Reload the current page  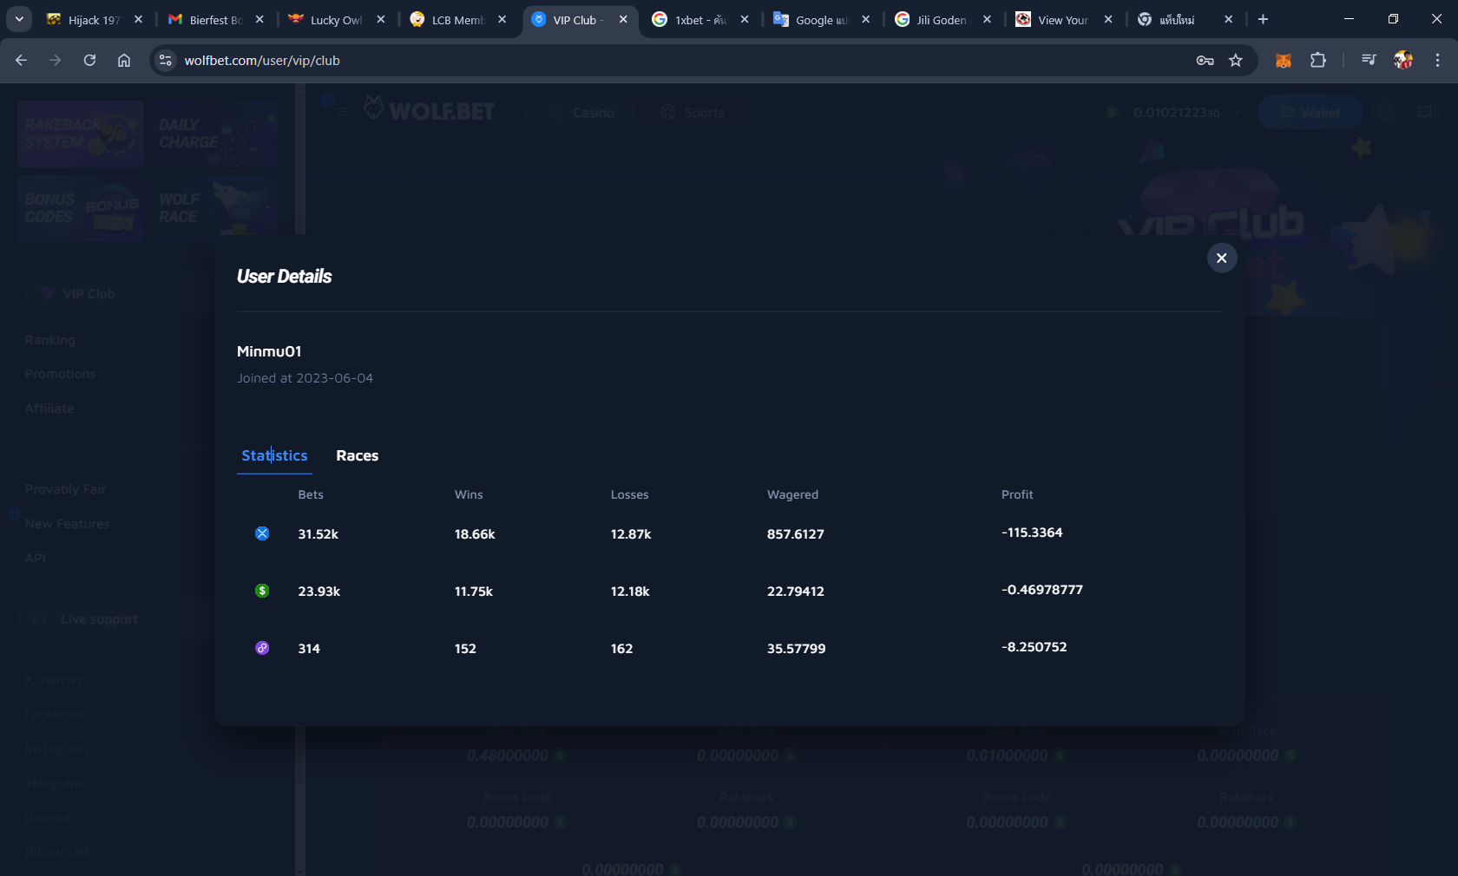pos(89,60)
